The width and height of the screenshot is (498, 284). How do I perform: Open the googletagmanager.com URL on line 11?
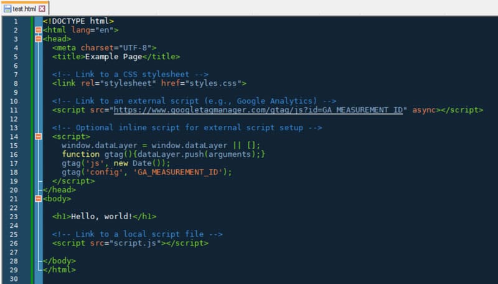click(258, 110)
